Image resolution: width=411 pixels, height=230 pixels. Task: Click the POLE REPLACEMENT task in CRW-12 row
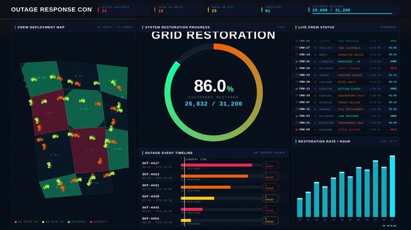pos(351,109)
